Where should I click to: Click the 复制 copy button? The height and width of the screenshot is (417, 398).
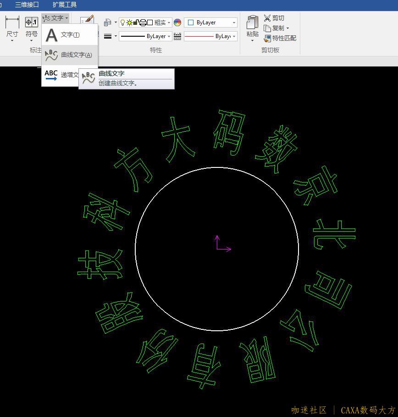tap(276, 28)
